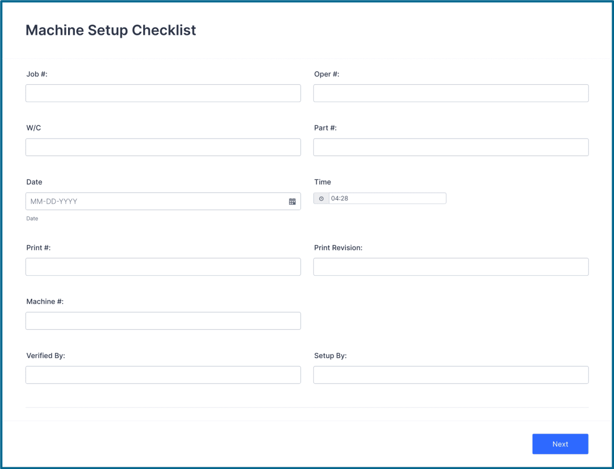Click the Setup By entry box
The width and height of the screenshot is (614, 469).
450,374
